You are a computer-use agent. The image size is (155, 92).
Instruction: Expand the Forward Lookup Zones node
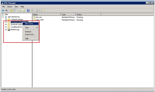click(x=6, y=22)
